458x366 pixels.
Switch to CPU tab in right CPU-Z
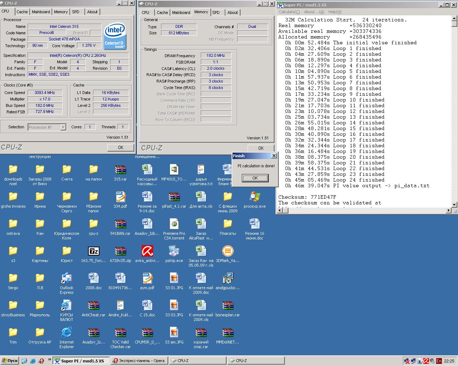click(x=146, y=13)
